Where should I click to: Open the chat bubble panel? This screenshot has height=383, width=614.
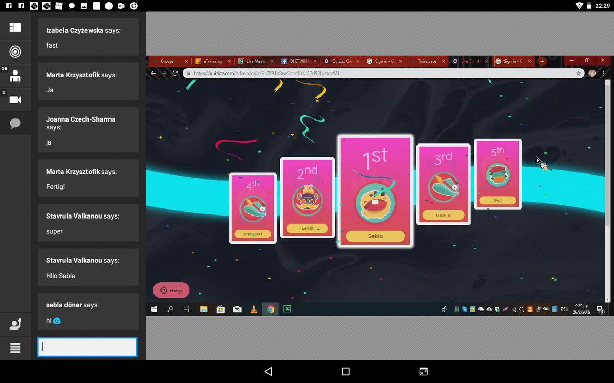pyautogui.click(x=15, y=124)
